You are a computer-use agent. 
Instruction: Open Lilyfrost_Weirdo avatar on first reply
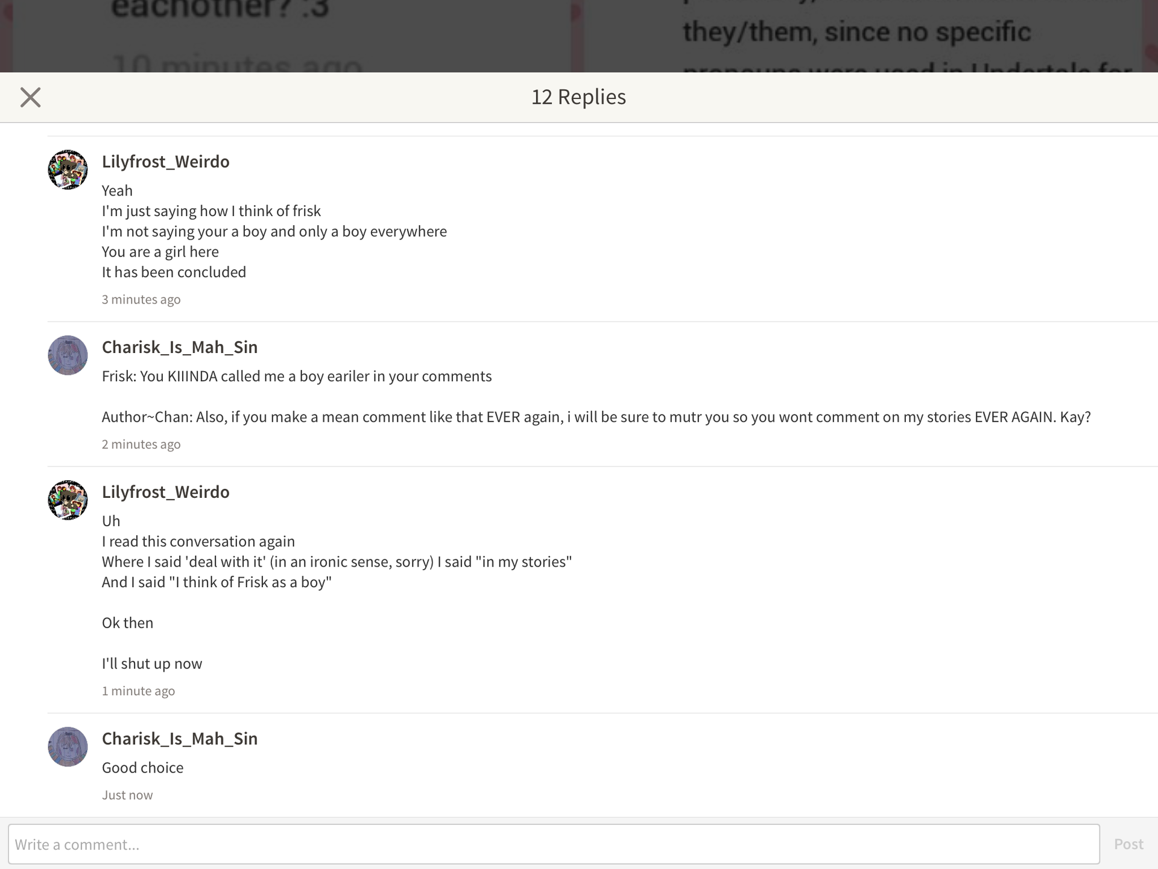click(x=68, y=170)
